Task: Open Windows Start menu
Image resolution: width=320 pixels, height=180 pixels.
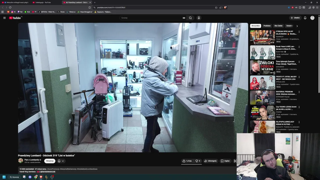Action: [x=4, y=177]
